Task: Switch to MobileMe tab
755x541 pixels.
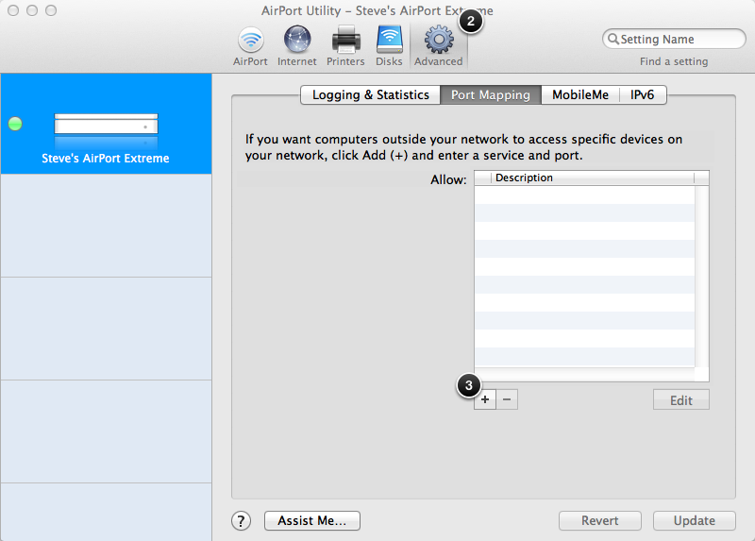Action: click(580, 95)
